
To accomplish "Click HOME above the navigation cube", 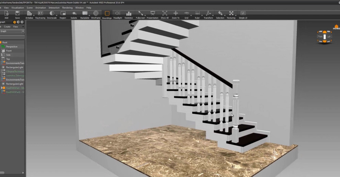I will (x=336, y=27).
